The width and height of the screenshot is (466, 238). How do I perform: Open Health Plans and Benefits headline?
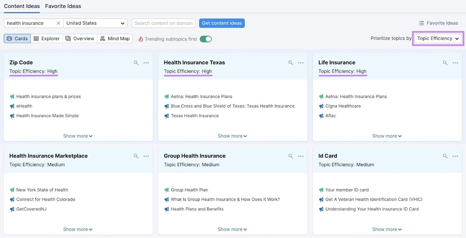[x=197, y=209]
